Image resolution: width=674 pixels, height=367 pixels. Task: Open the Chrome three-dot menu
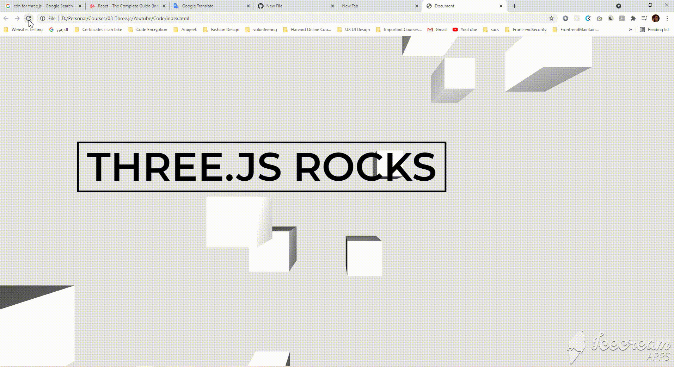pyautogui.click(x=667, y=18)
